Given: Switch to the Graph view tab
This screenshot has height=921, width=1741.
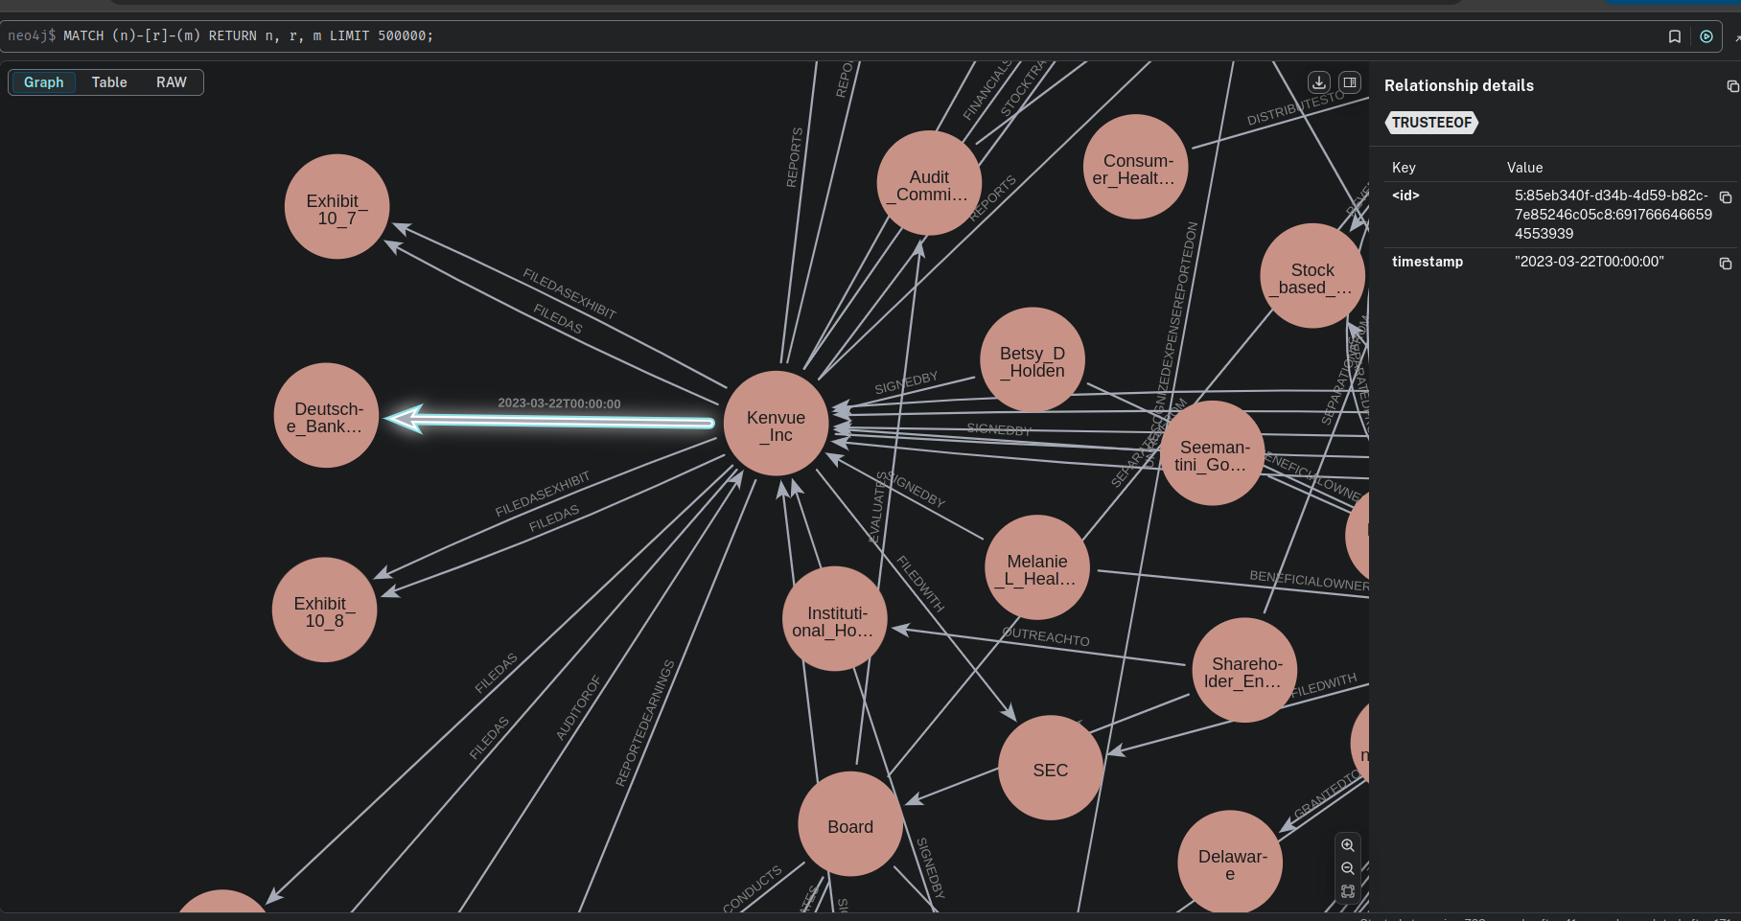Looking at the screenshot, I should [43, 82].
